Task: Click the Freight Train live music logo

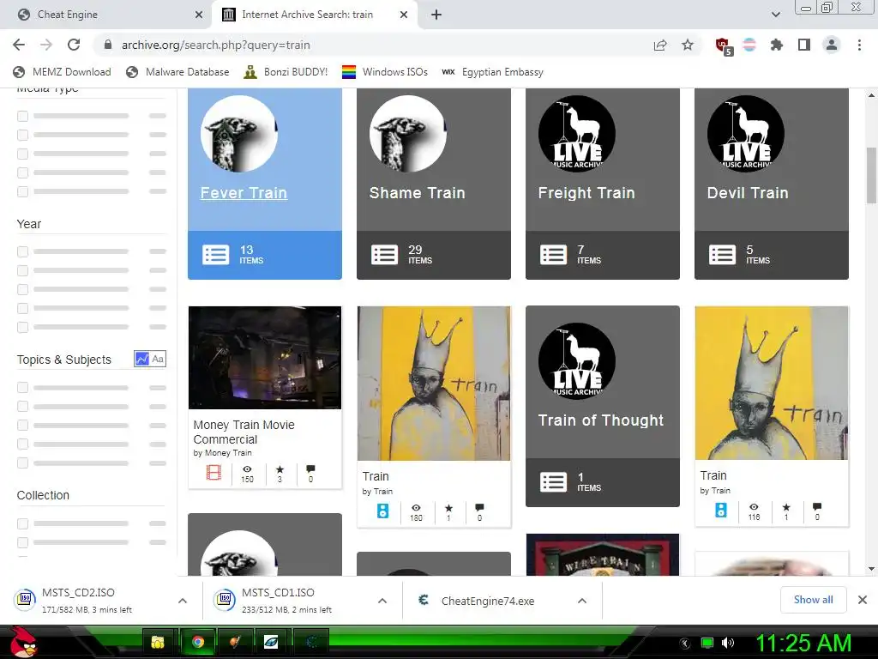Action: click(x=577, y=133)
